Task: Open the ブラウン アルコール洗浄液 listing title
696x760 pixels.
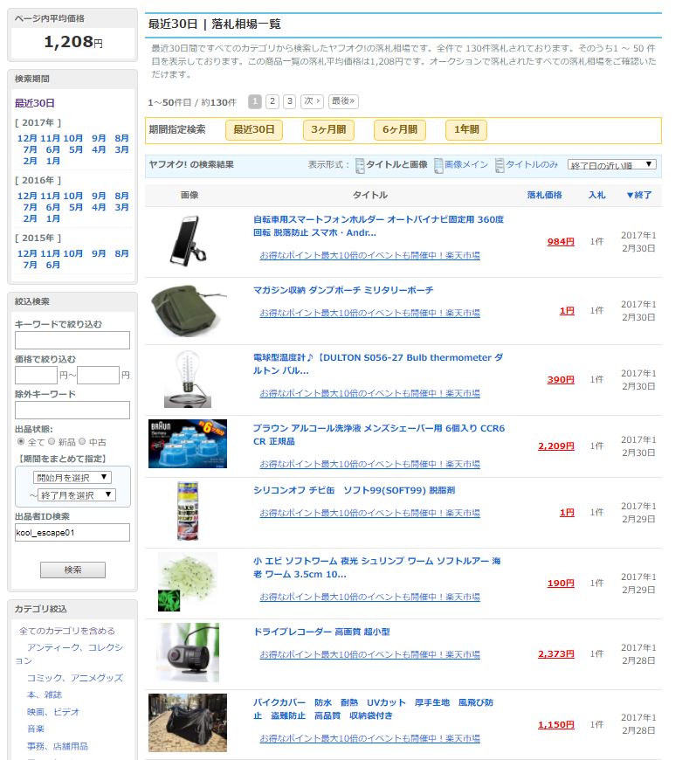Action: (x=379, y=435)
